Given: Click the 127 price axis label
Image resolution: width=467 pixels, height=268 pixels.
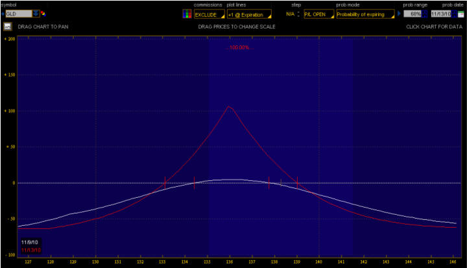Looking at the screenshot, I should point(29,262).
